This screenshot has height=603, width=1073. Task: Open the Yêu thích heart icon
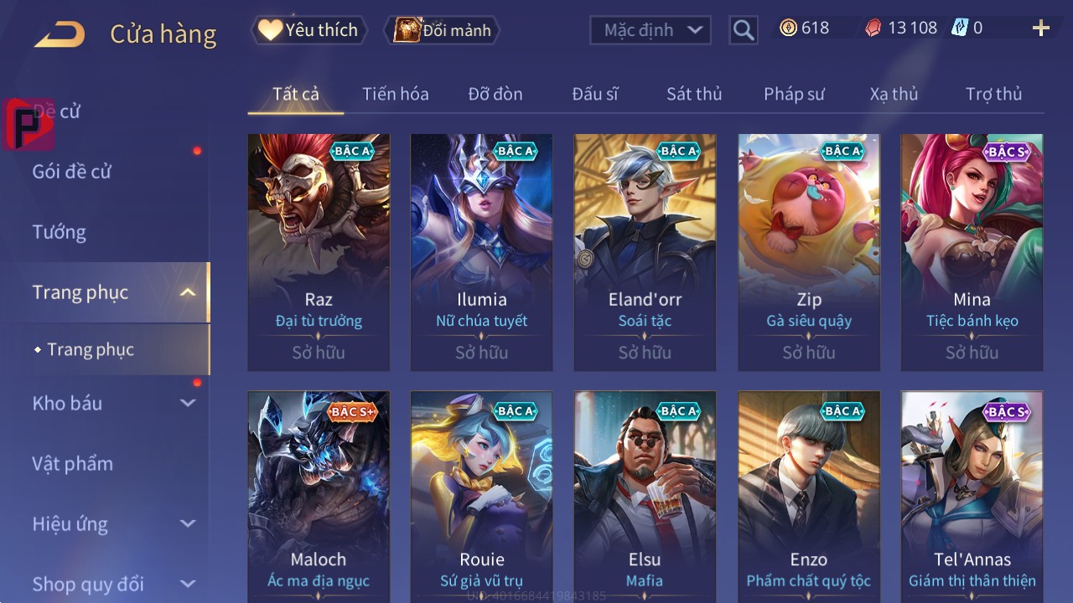(x=270, y=30)
